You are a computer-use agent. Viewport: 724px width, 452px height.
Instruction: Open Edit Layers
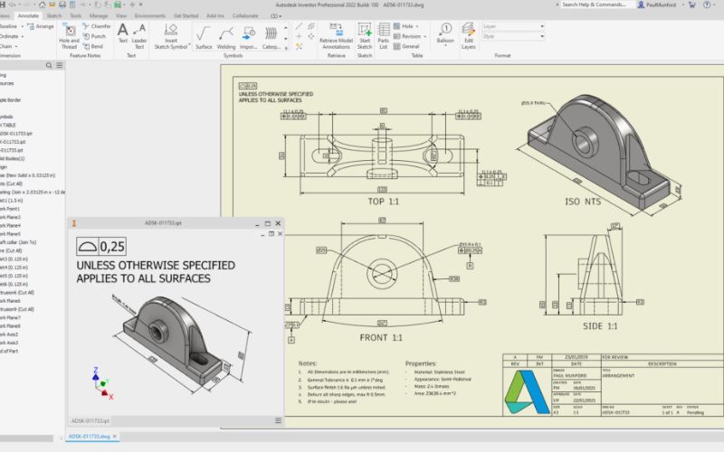click(468, 36)
